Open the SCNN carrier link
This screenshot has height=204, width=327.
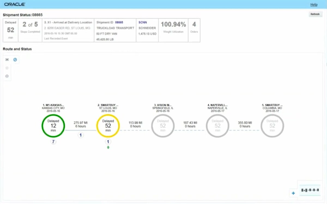[143, 22]
